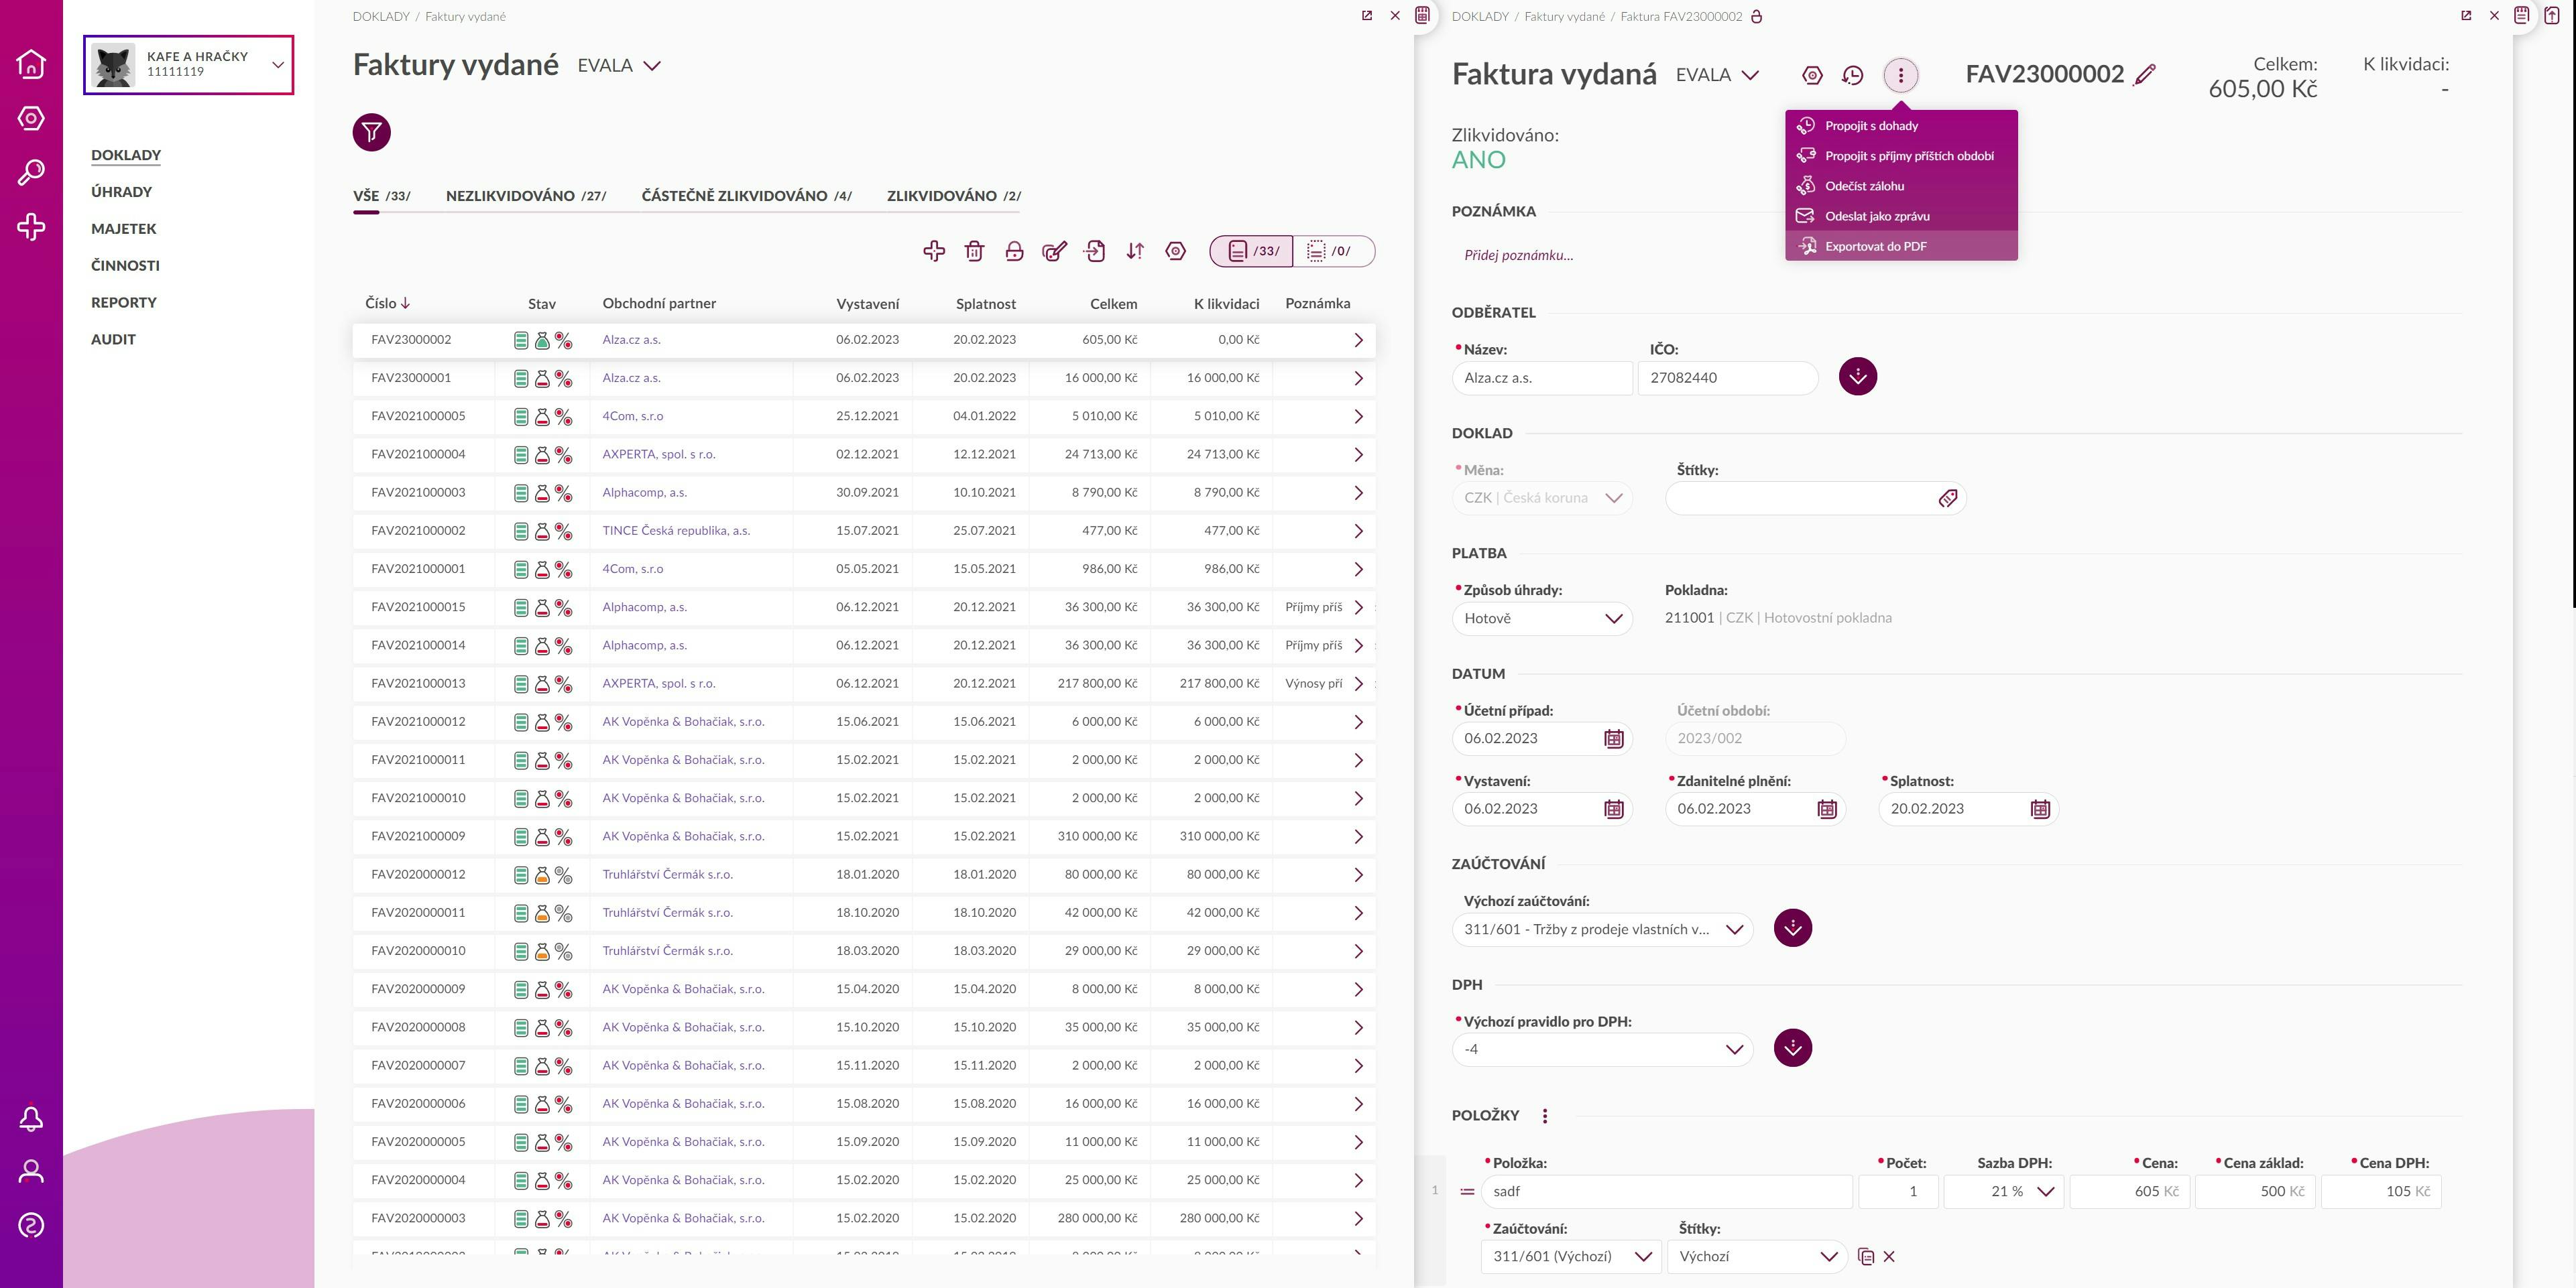This screenshot has width=2576, height=1288.
Task: Switch to the ZLIKVIDOVÁNO tab
Action: [954, 196]
